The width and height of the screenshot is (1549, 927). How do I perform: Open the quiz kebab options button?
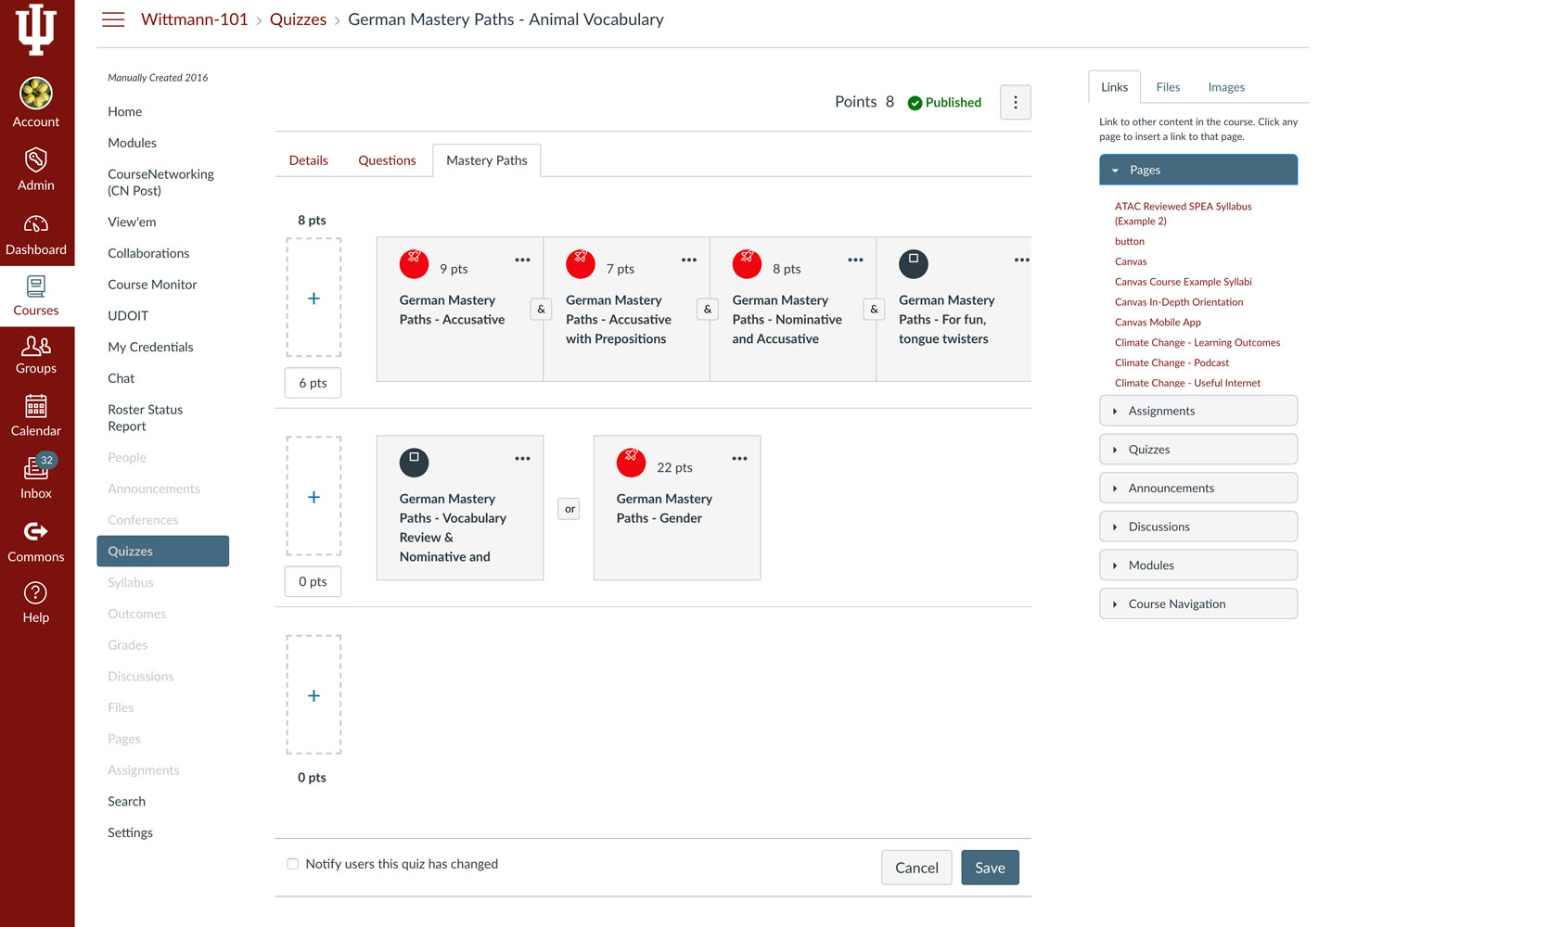(1016, 102)
